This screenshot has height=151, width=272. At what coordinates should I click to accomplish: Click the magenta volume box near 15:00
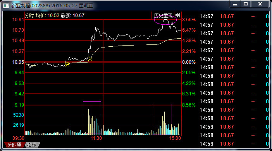(162, 119)
